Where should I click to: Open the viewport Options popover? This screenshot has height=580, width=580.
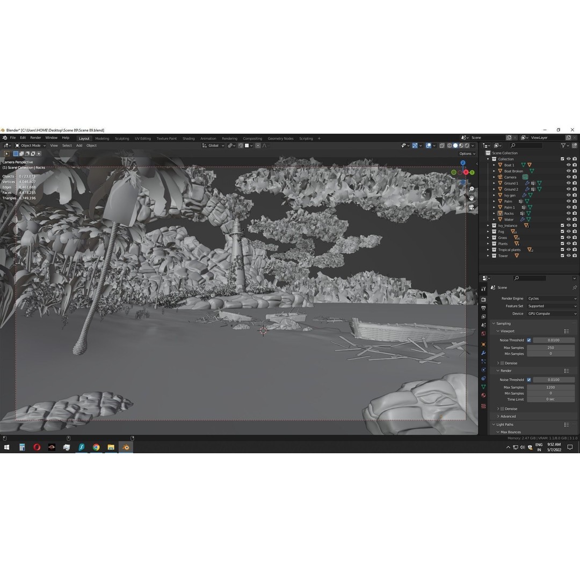point(467,154)
